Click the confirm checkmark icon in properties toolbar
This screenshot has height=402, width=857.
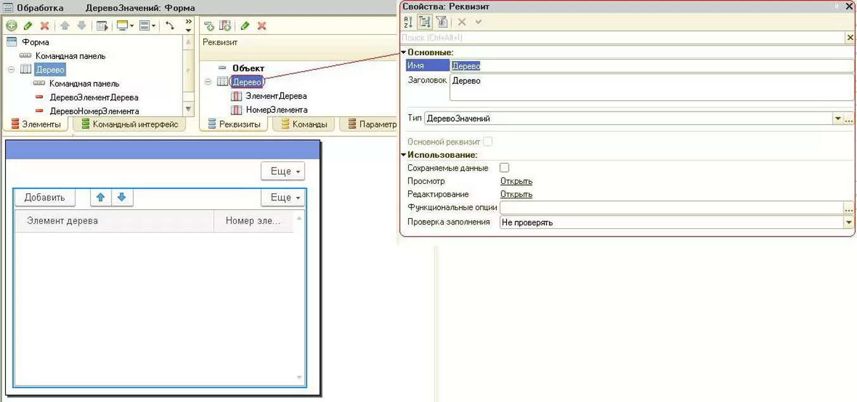[x=479, y=22]
